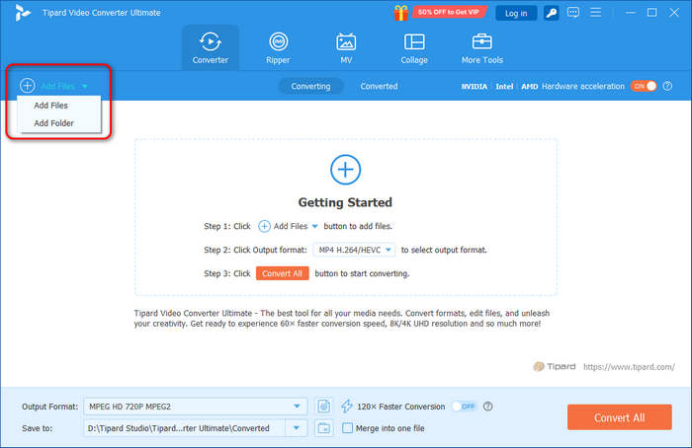The image size is (692, 448).
Task: Select the Converting sub-tab
Action: [310, 86]
